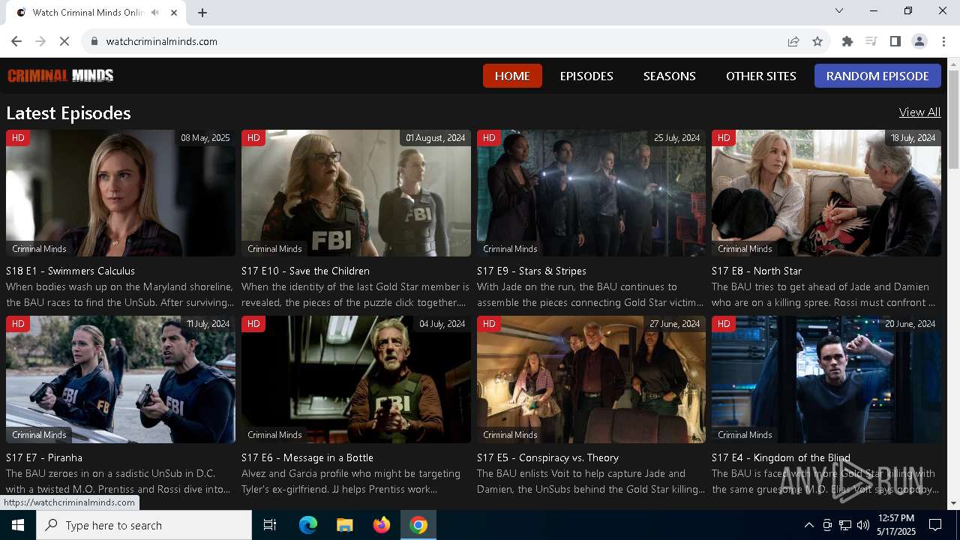
Task: Open S17 E8 North Star thumbnail
Action: coord(826,193)
